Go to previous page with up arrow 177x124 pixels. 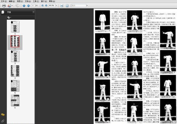click(x=24, y=6)
